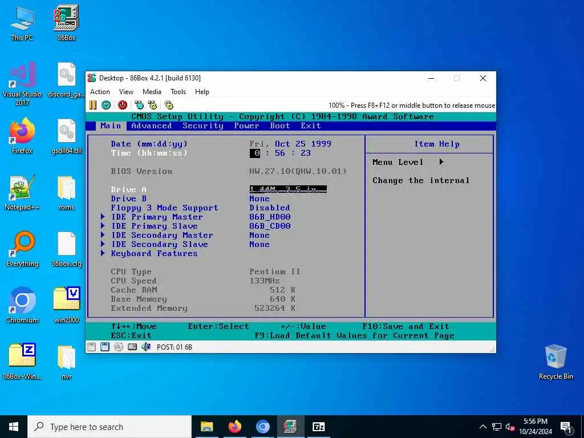Click the Ctrl+Alt+Esc toolbar icon

[x=152, y=105]
